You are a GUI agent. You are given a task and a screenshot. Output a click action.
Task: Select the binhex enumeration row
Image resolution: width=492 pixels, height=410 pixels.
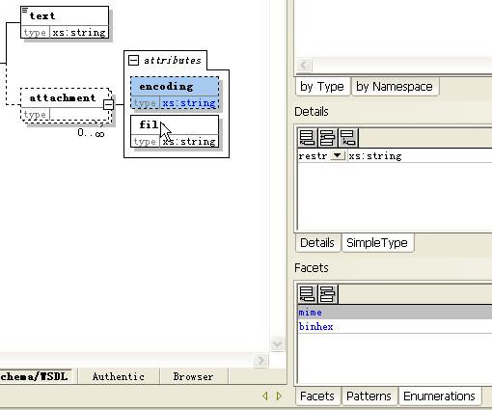tap(395, 326)
